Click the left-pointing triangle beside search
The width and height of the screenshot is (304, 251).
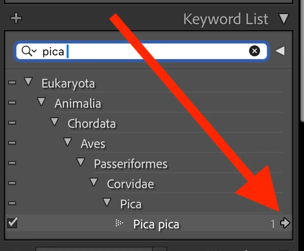click(280, 51)
